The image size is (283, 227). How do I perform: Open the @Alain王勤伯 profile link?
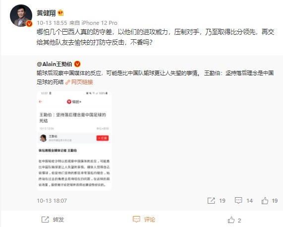pos(55,64)
